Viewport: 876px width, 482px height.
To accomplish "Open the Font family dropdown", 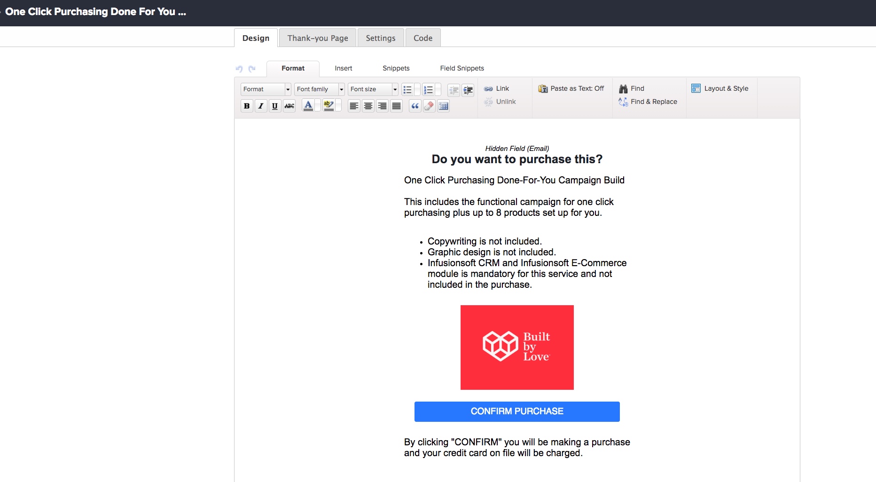I will pyautogui.click(x=319, y=89).
